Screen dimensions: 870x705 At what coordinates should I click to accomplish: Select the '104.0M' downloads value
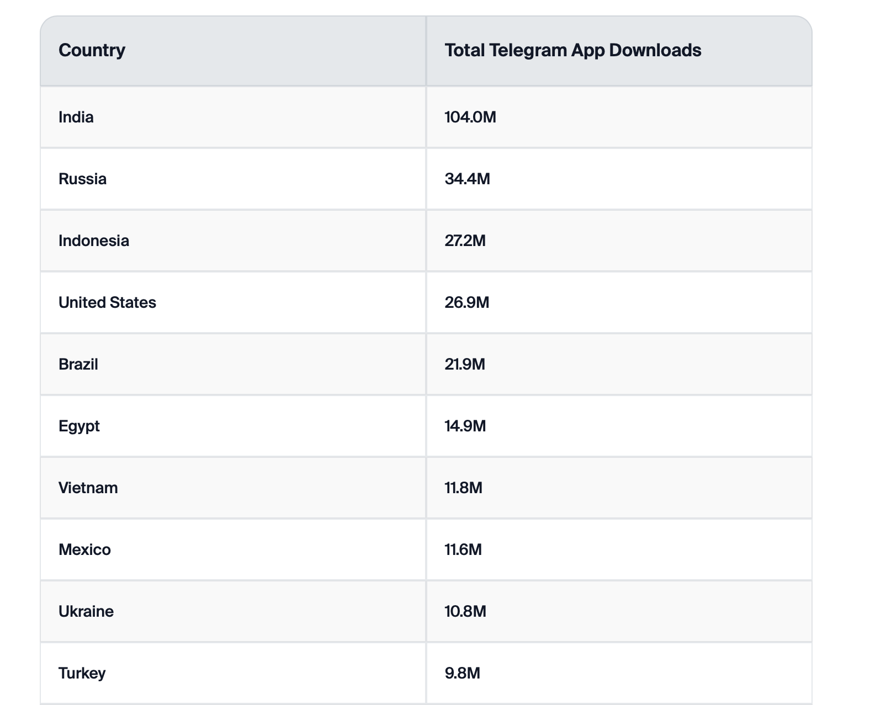pos(470,117)
